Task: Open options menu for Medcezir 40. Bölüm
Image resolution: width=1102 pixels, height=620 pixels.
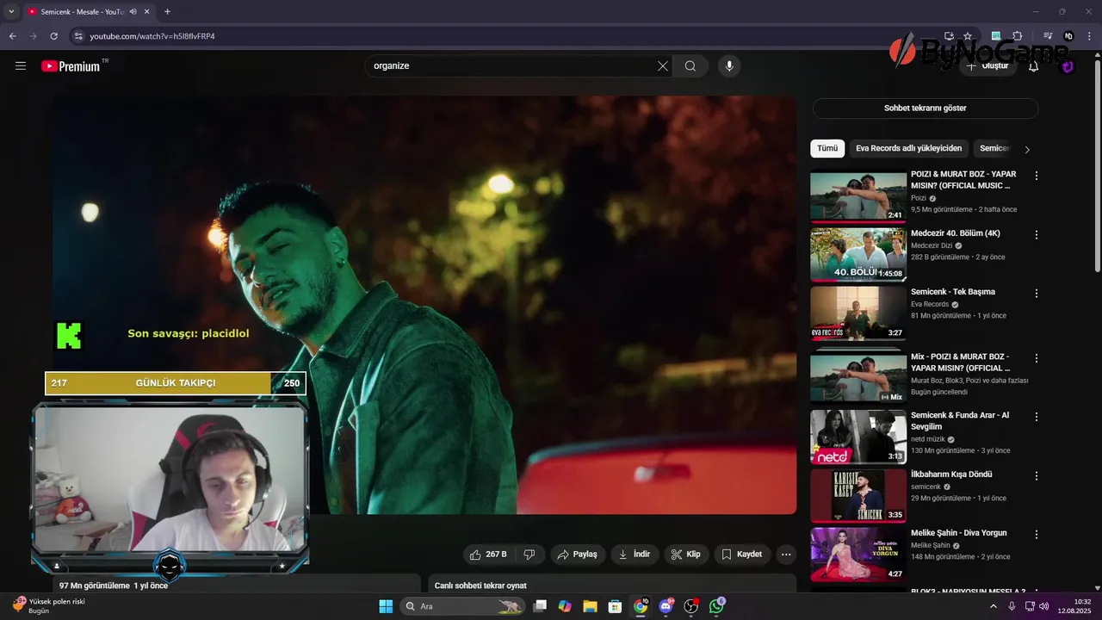Action: [1037, 234]
